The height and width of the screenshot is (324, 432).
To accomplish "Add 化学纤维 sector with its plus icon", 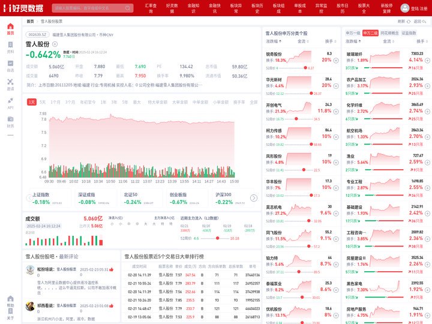I will [x=427, y=112].
